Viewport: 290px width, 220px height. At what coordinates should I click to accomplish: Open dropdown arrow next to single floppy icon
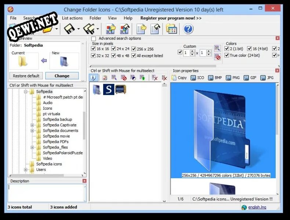tap(79, 29)
